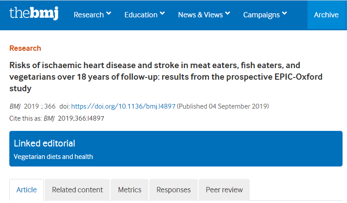Viewport: 347px width, 203px height.
Task: Open the Research navigation menu
Action: pos(89,15)
